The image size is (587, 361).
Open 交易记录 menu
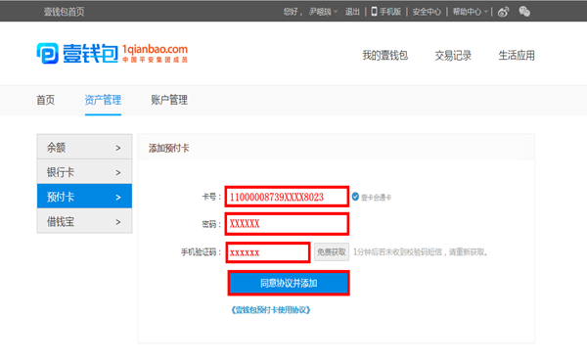point(453,56)
